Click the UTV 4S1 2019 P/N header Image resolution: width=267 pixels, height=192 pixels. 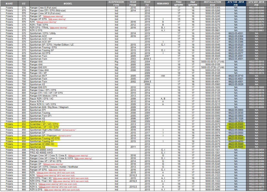click(256, 3)
